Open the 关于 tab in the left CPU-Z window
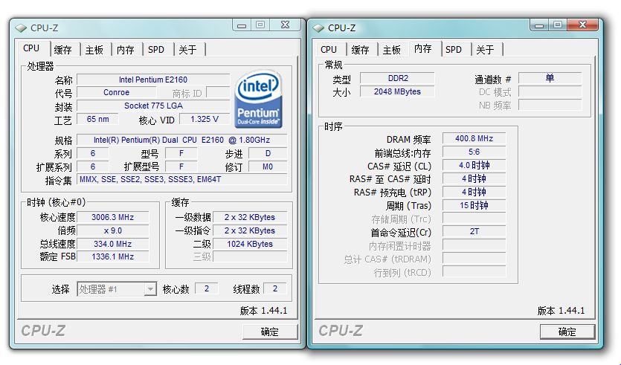The height and width of the screenshot is (365, 621). point(187,50)
